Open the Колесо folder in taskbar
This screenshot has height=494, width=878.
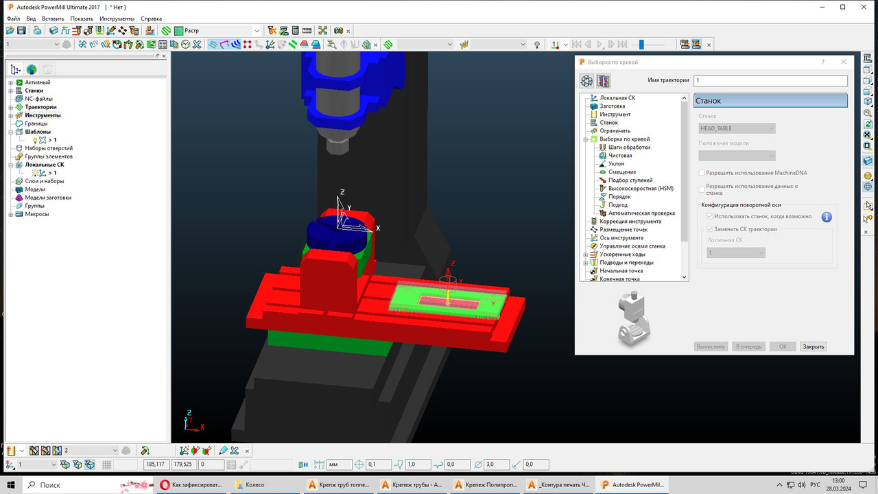coord(263,484)
